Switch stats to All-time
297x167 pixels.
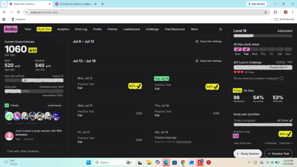click(248, 91)
